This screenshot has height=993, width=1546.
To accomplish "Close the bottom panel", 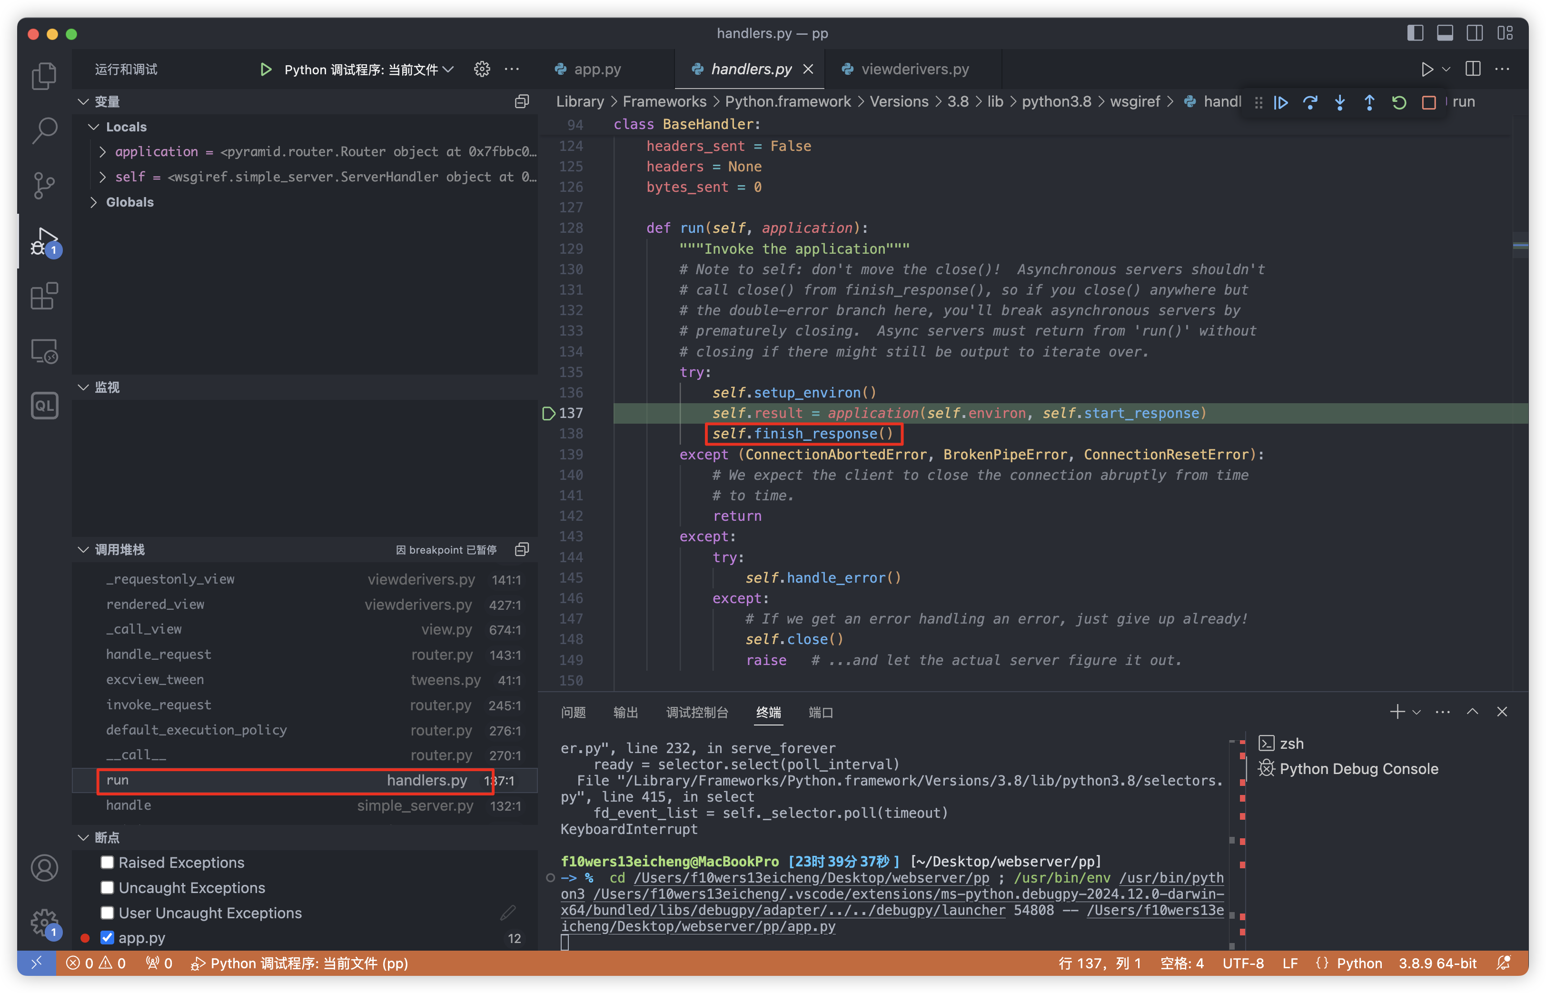I will (1502, 711).
